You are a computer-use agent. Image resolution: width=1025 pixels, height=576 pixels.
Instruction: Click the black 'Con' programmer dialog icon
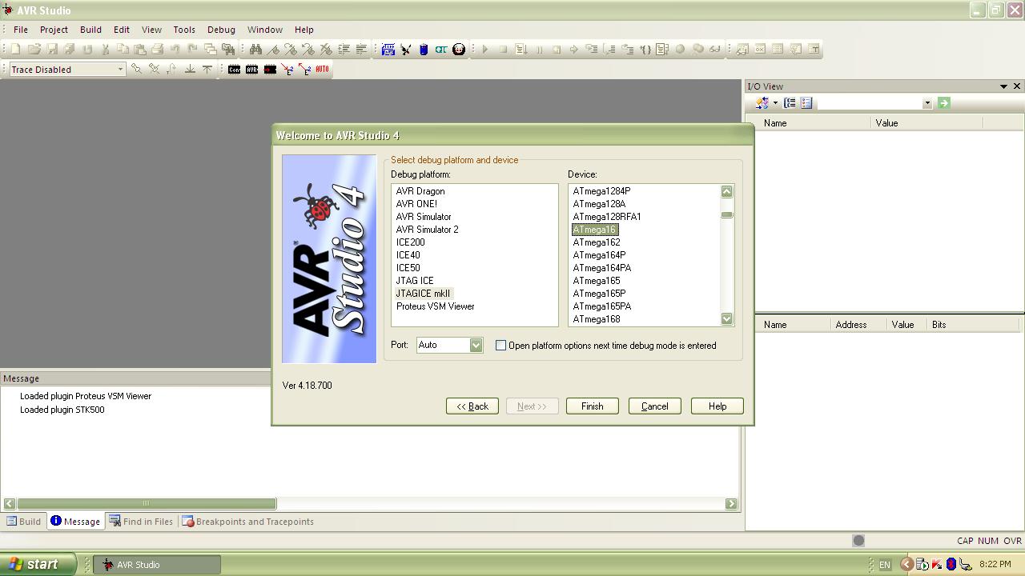point(234,70)
